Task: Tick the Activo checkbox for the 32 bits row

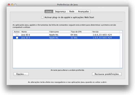Action: click(x=17, y=38)
